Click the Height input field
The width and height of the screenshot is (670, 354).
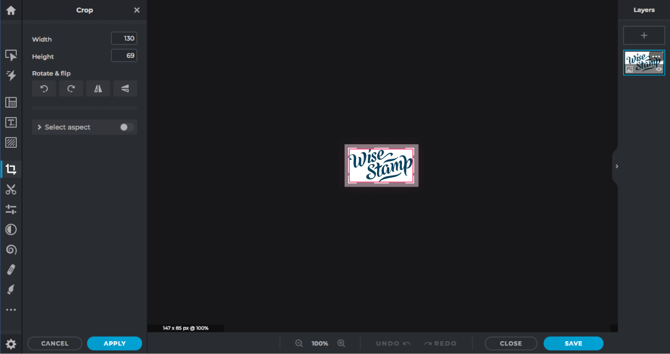[124, 56]
